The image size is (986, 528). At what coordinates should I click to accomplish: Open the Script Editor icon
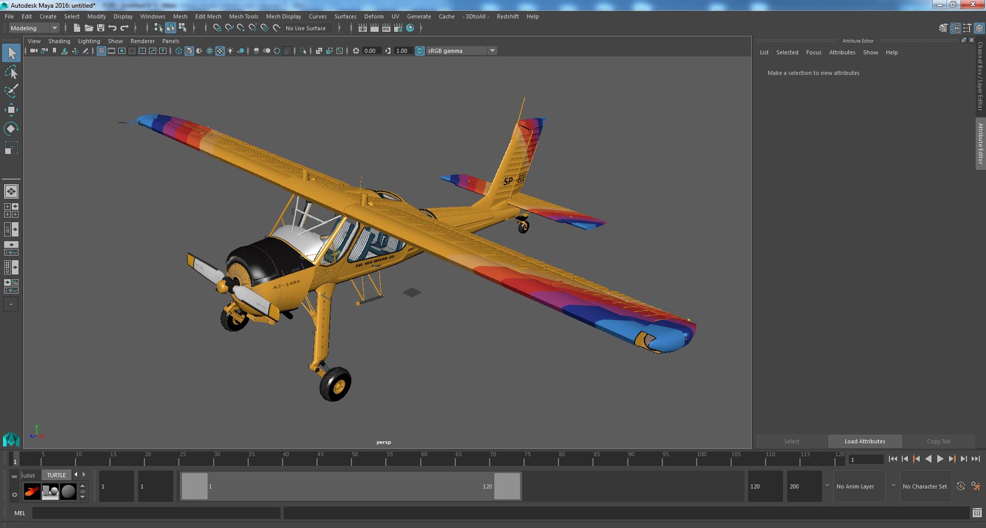977,513
